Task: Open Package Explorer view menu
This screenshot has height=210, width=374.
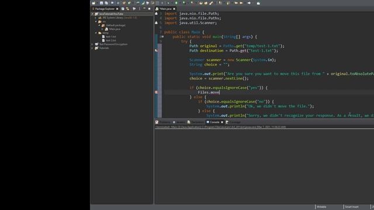Action: click(x=140, y=9)
